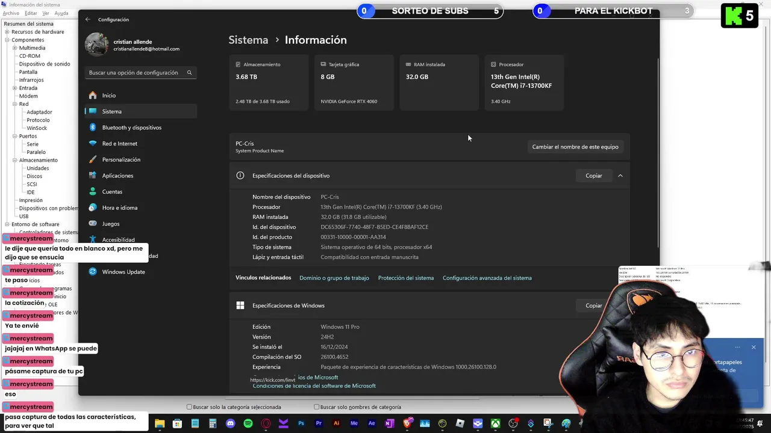Viewport: 771px width, 433px height.
Task: Click the Inicio home icon in sidebar
Action: click(x=92, y=95)
